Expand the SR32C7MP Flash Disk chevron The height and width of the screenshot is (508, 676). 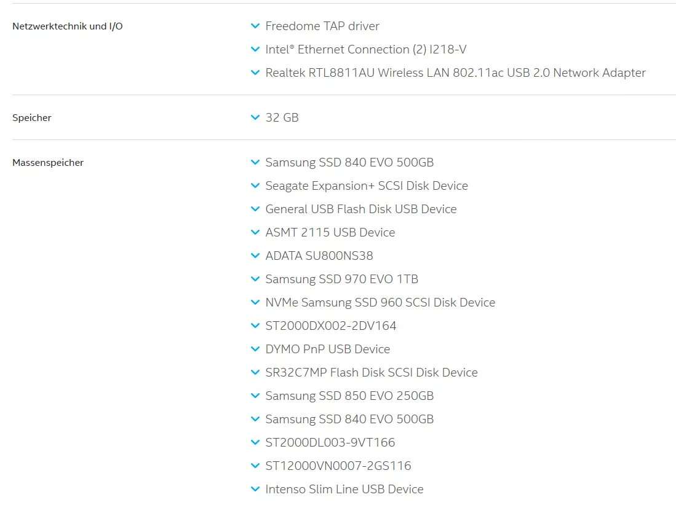click(x=255, y=372)
